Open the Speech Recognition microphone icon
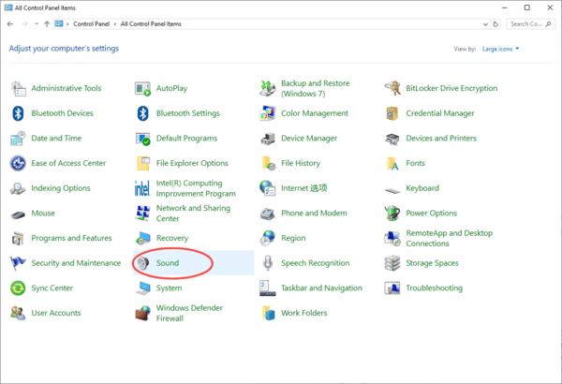 point(267,263)
